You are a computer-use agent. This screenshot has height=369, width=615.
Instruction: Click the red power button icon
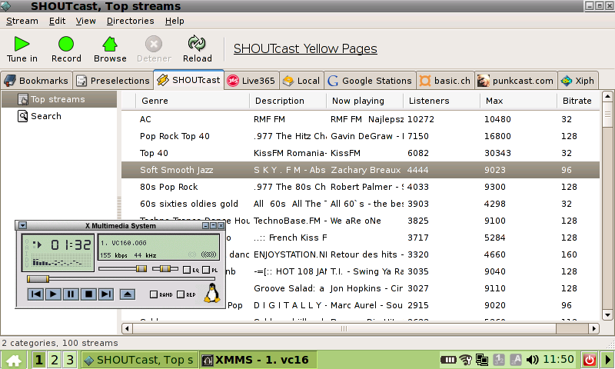[590, 360]
